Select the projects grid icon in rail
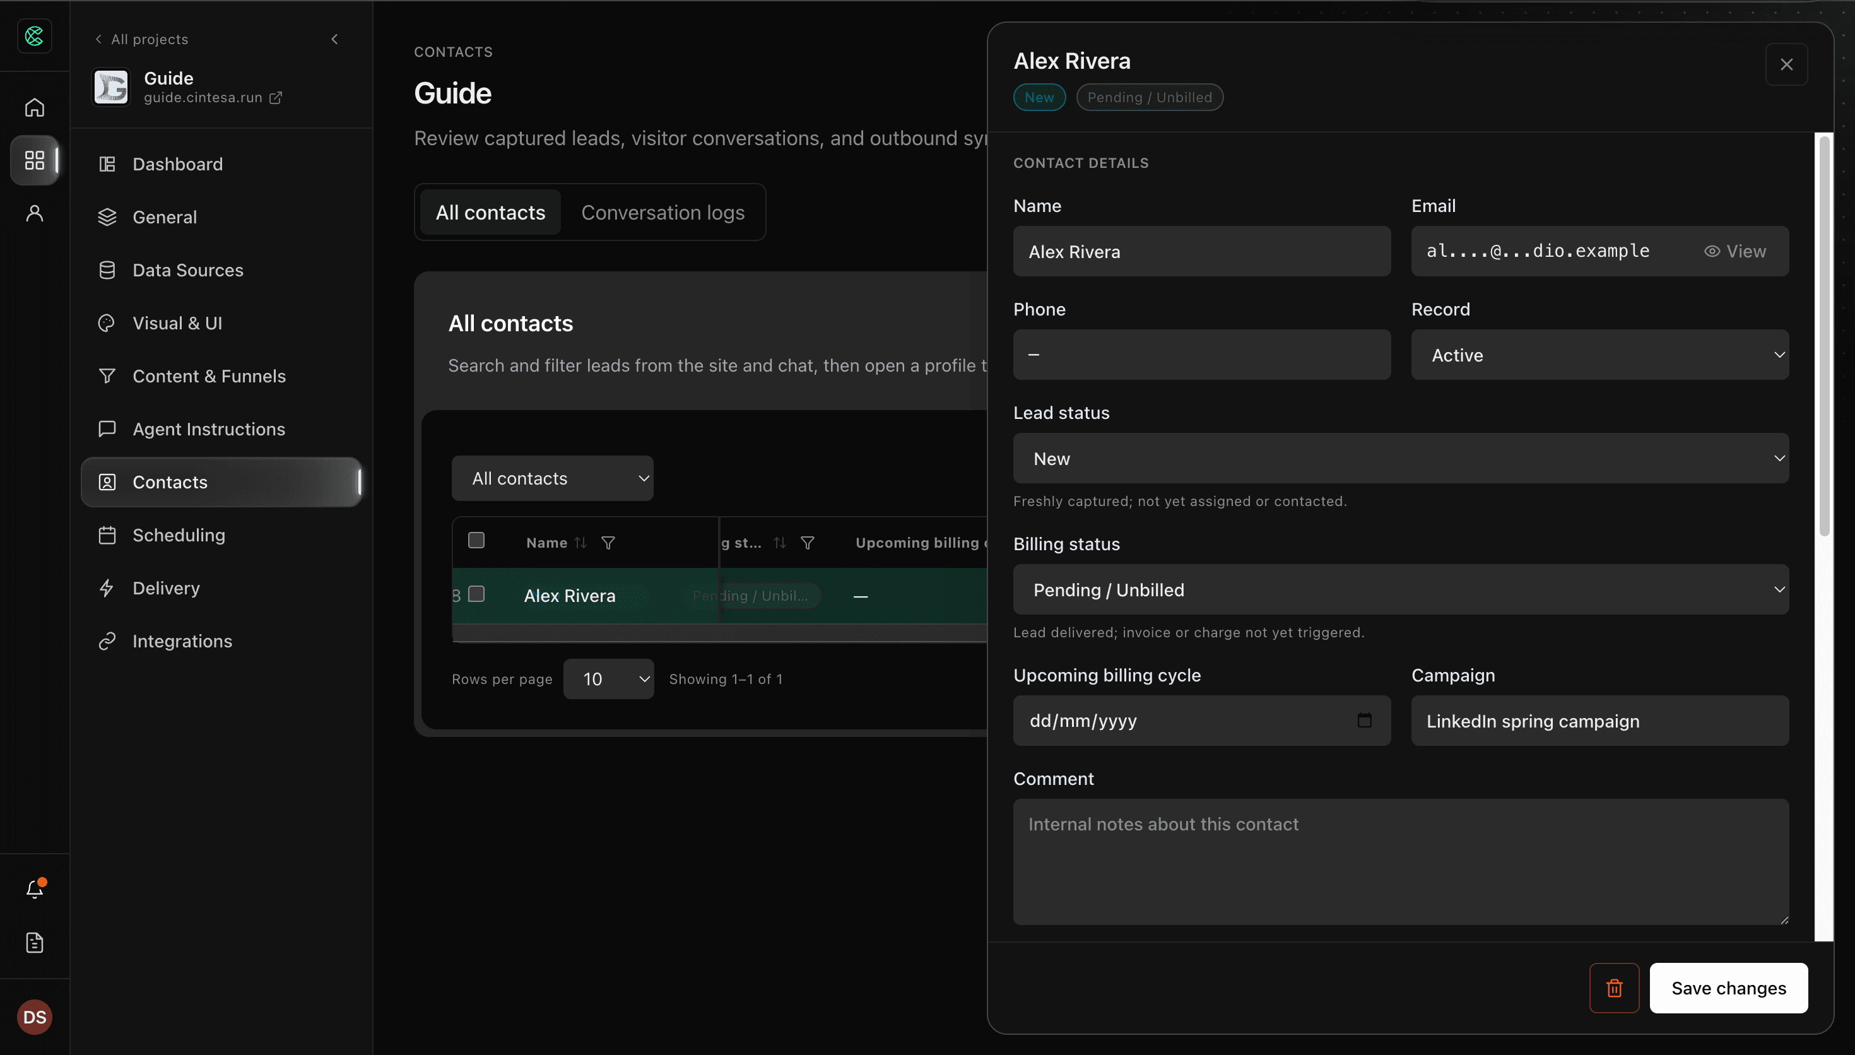 tap(34, 160)
